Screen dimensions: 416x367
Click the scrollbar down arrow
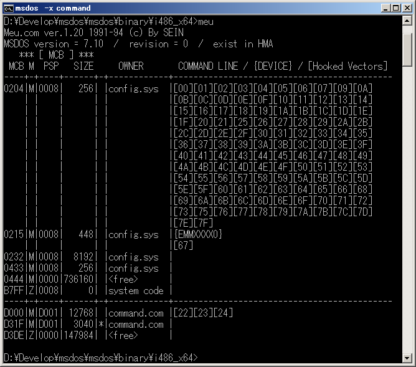pyautogui.click(x=407, y=358)
